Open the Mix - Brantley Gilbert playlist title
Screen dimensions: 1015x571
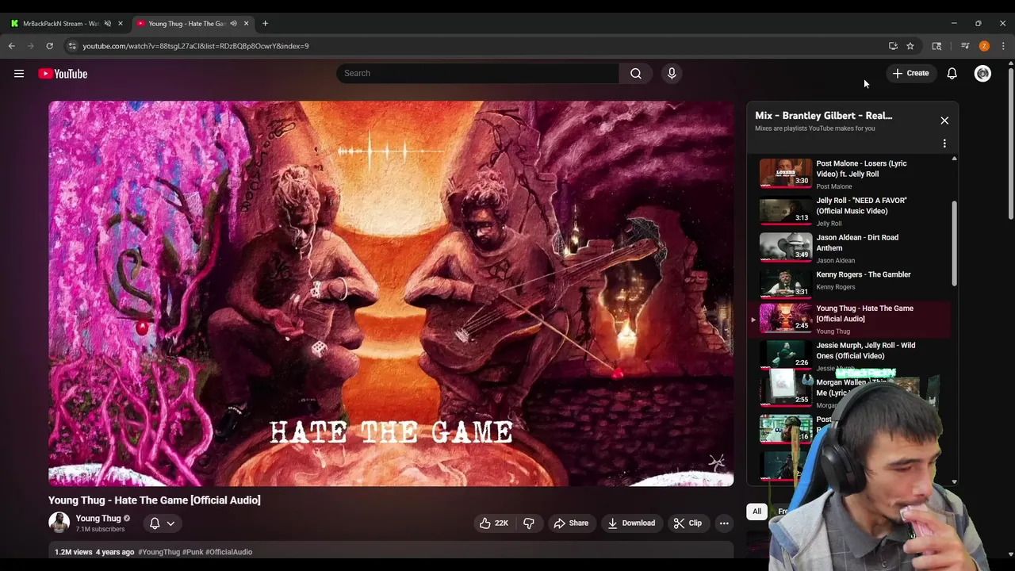tap(823, 116)
